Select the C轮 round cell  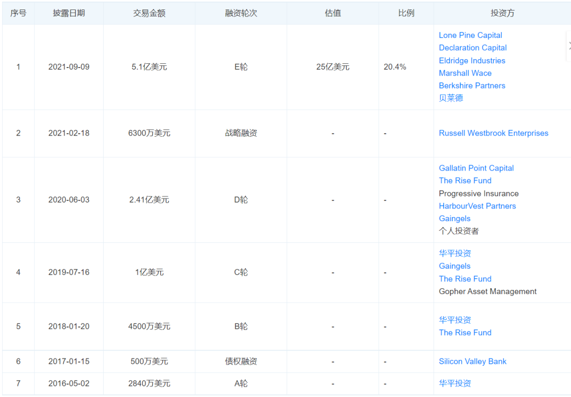241,272
